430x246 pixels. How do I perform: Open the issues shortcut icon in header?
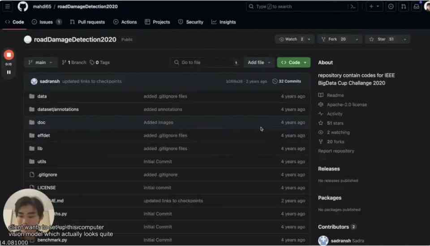391,7
